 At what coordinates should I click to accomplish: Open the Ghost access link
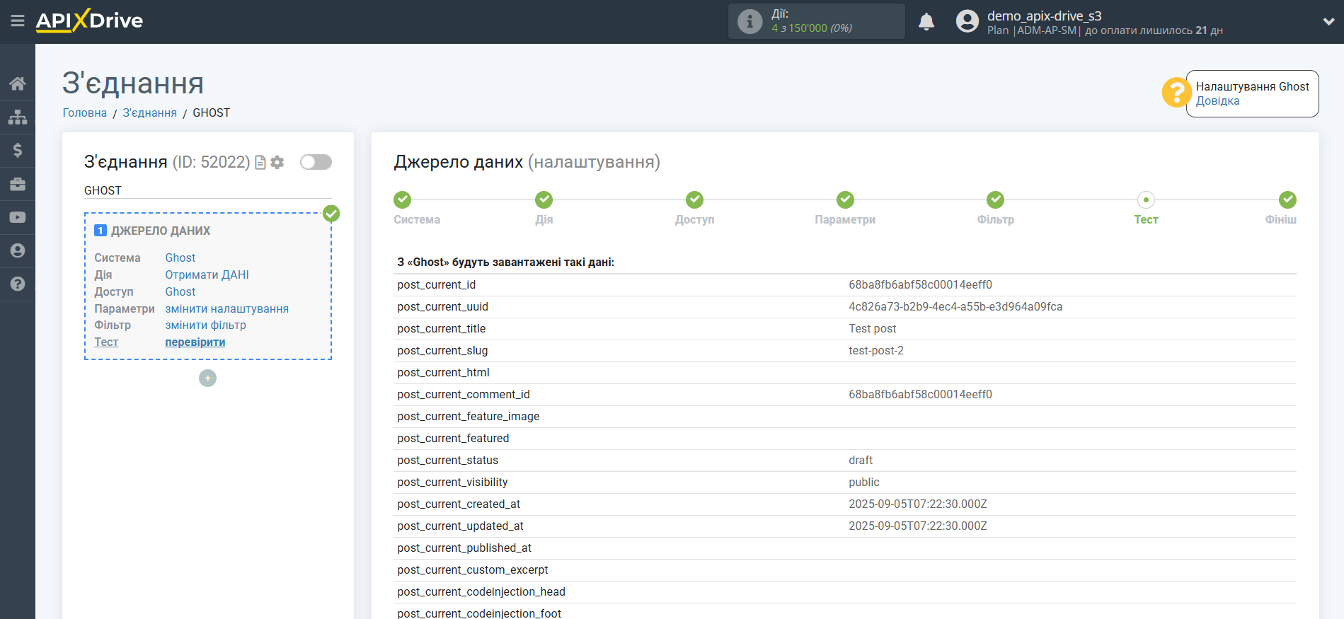[x=180, y=291]
